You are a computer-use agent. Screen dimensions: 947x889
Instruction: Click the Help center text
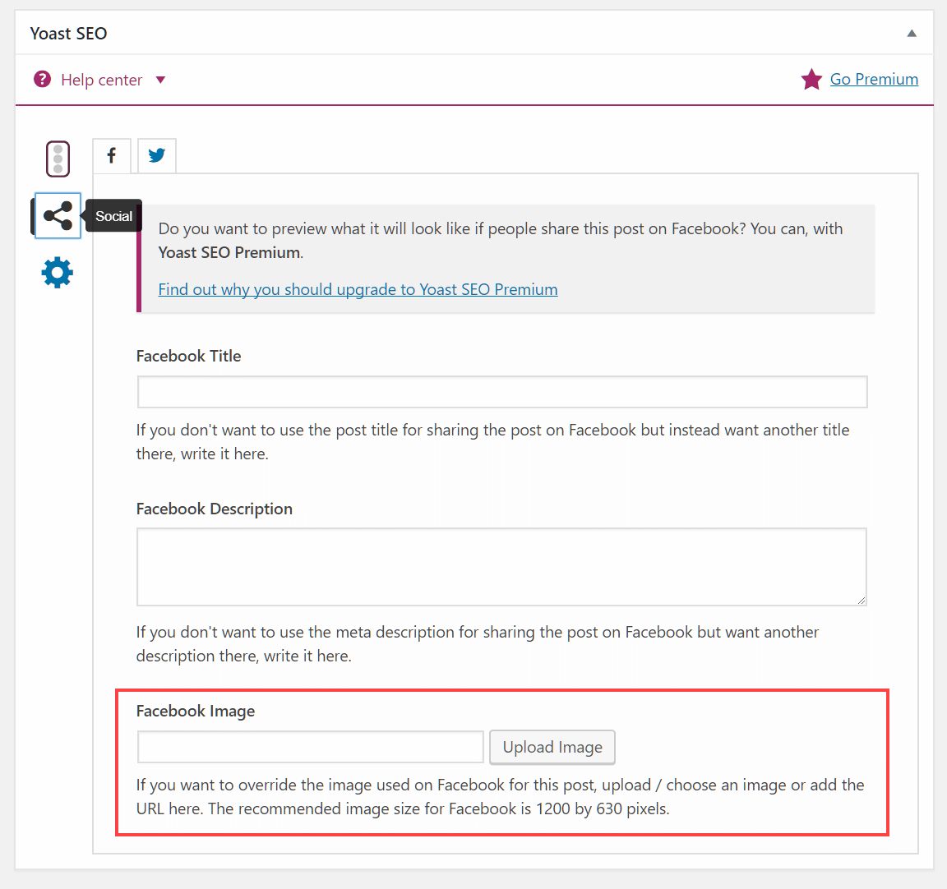pos(101,80)
